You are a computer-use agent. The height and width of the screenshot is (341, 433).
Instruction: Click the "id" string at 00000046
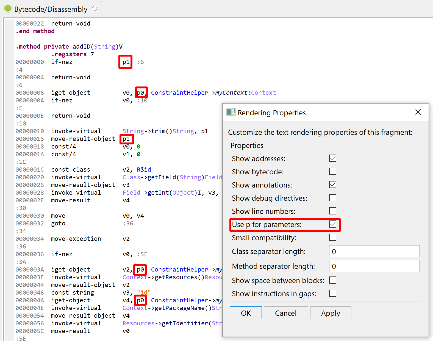[x=144, y=292]
